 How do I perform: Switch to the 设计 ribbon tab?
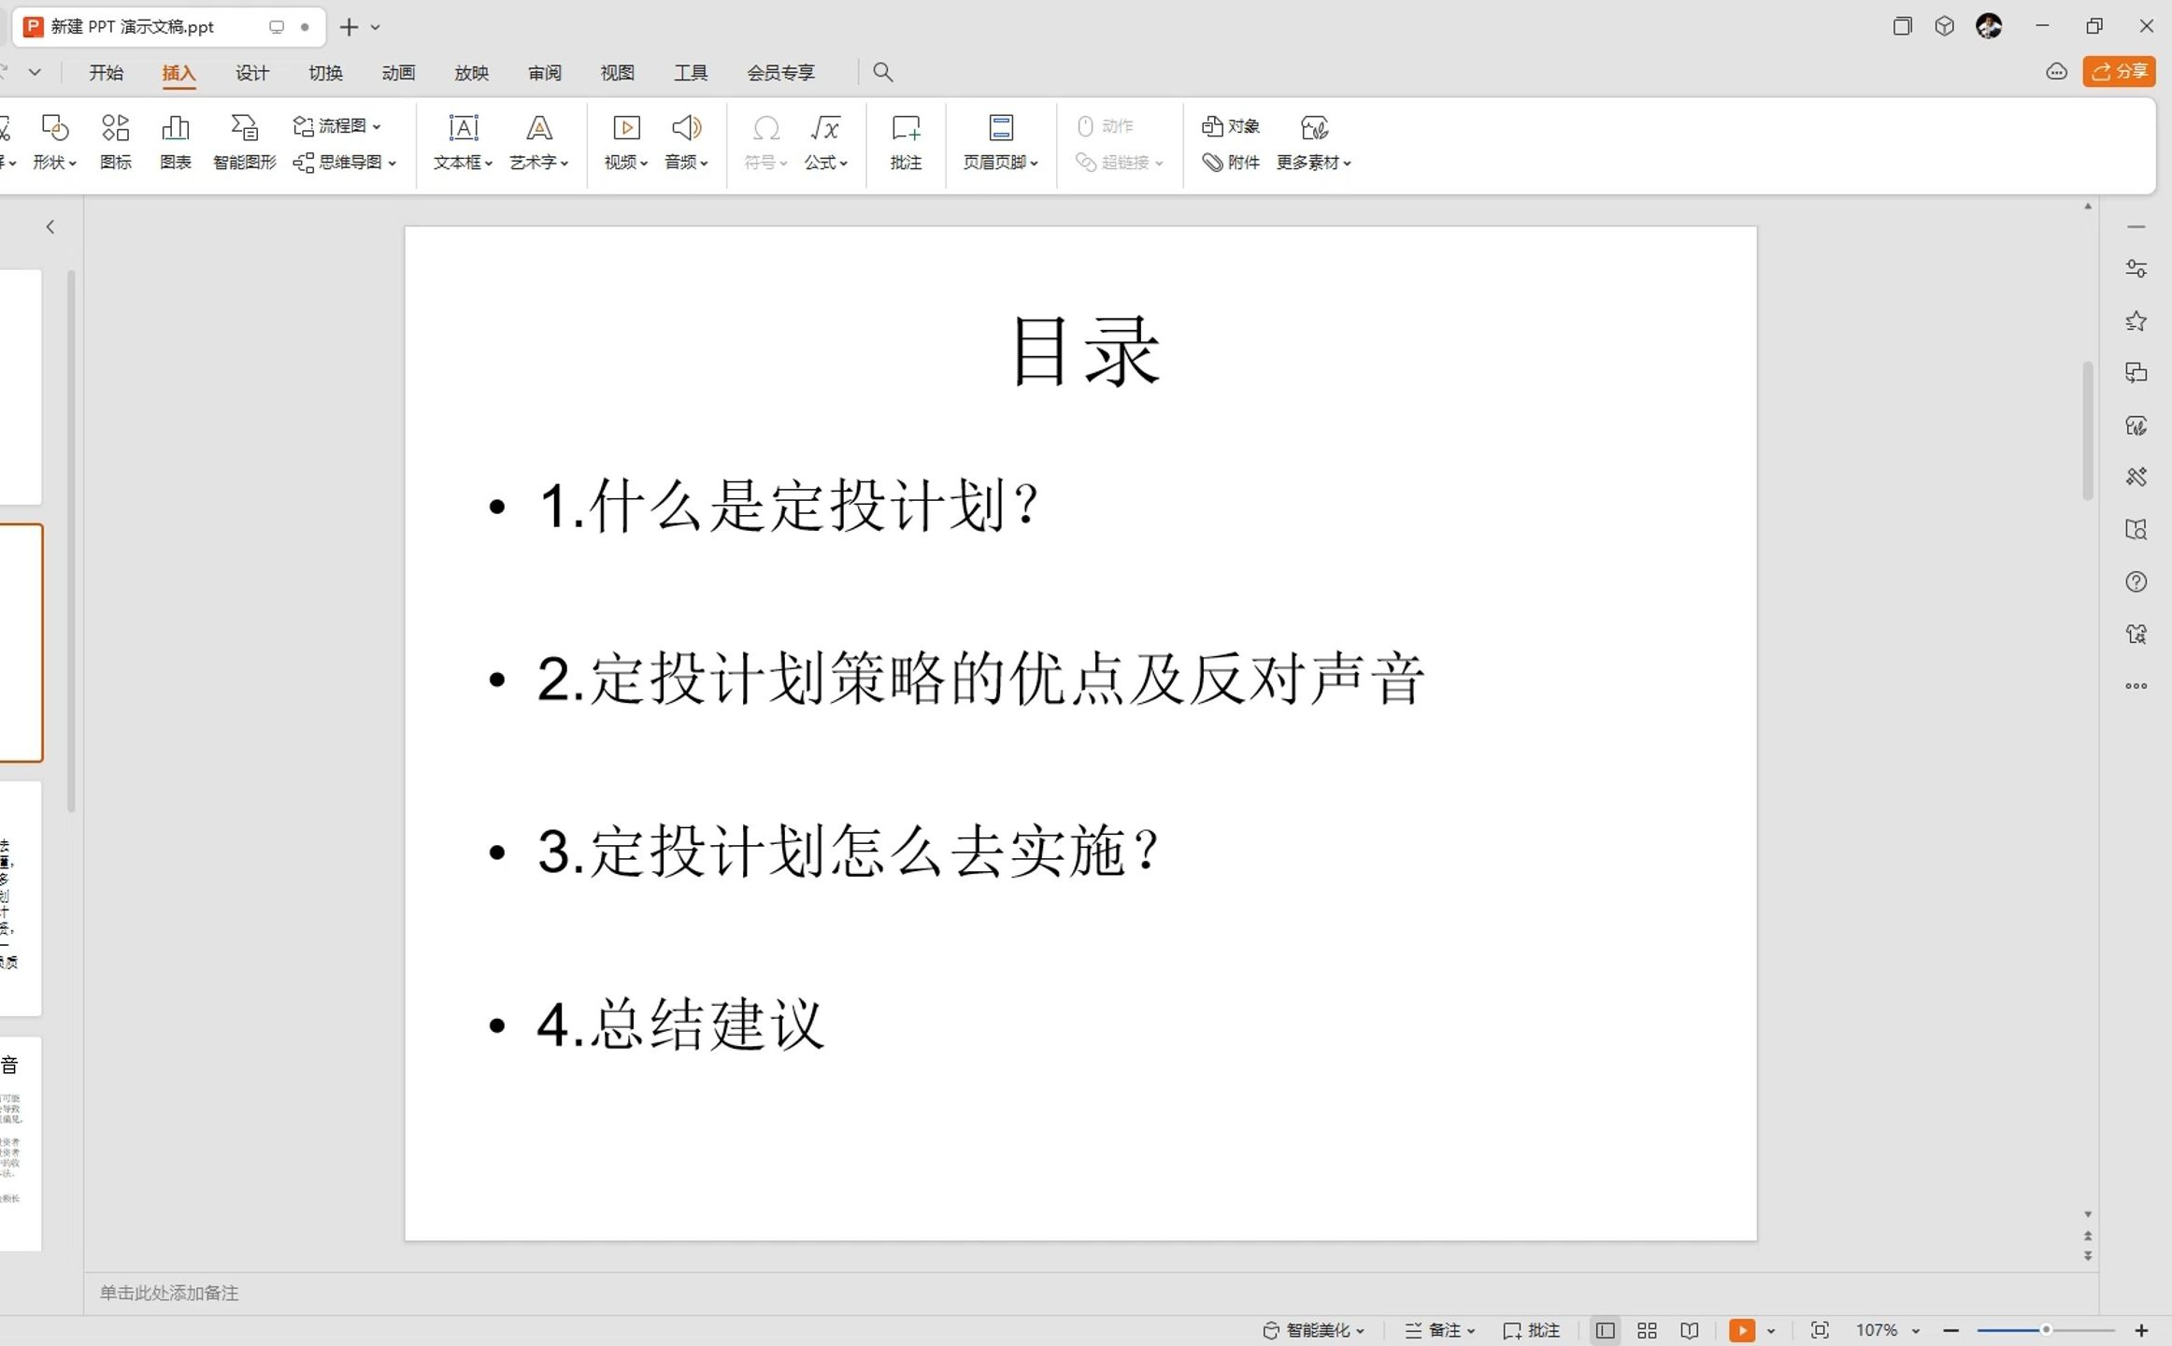[x=251, y=71]
